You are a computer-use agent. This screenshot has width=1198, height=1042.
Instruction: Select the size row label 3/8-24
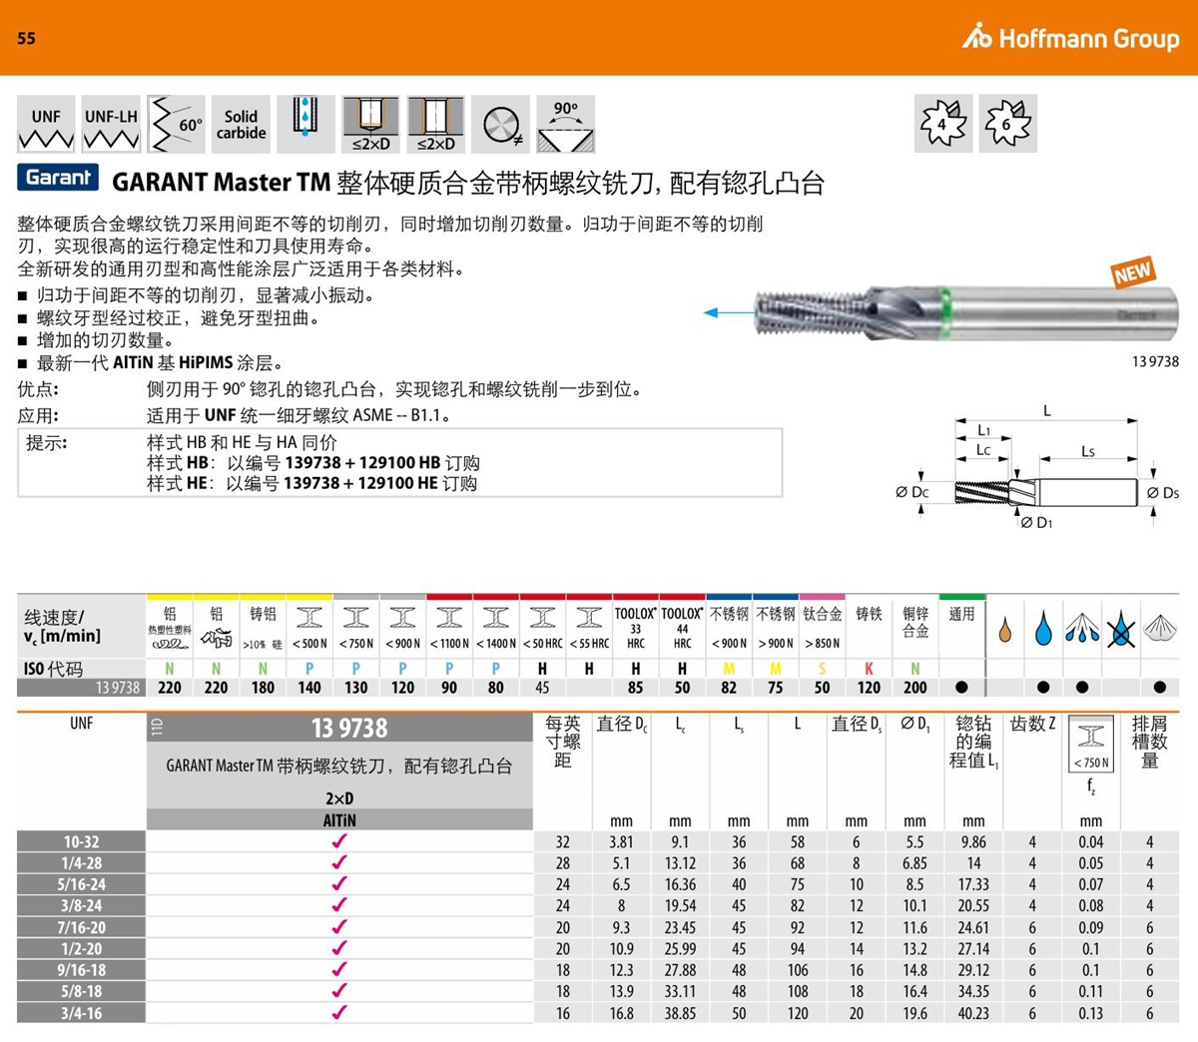tap(82, 906)
